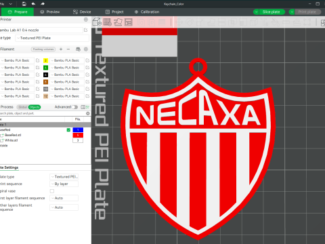325x244 pixels.
Task: Toggle the Advanced mode switch
Action: [x=74, y=107]
